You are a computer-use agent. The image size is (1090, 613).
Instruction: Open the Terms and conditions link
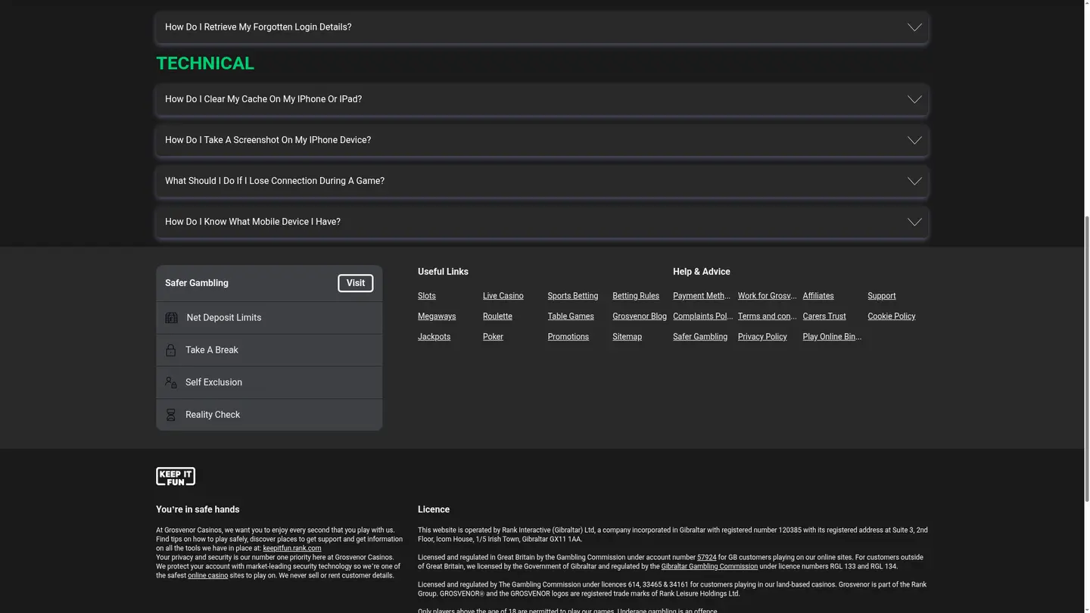pyautogui.click(x=768, y=316)
